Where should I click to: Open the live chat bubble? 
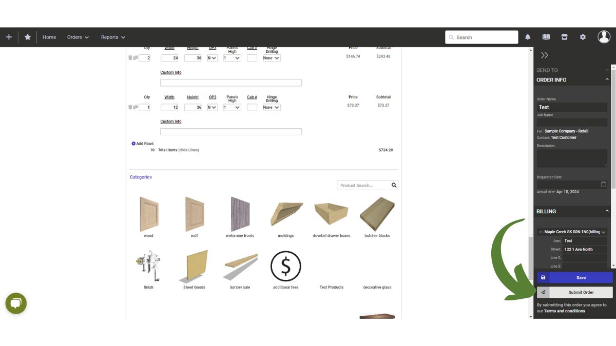point(16,303)
